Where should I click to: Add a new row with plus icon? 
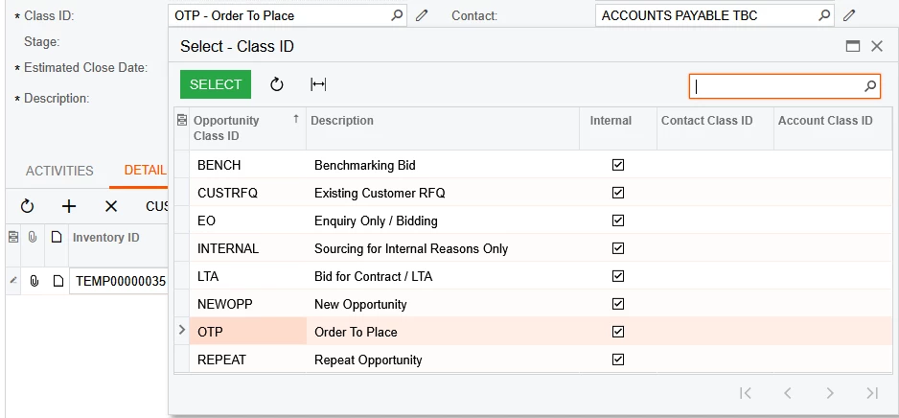tap(69, 206)
